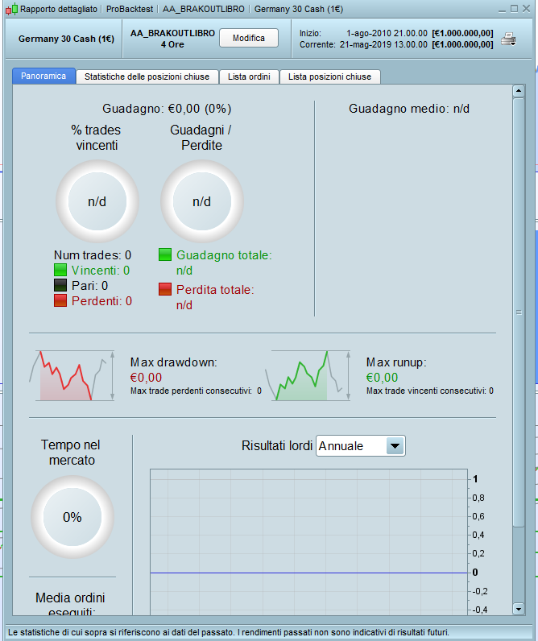Click the % trades vincenti donut gauge
Viewport: 538px width, 641px height.
tap(97, 201)
